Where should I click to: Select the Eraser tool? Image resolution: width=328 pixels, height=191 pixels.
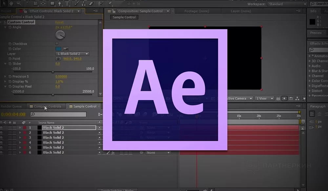(x=92, y=4)
